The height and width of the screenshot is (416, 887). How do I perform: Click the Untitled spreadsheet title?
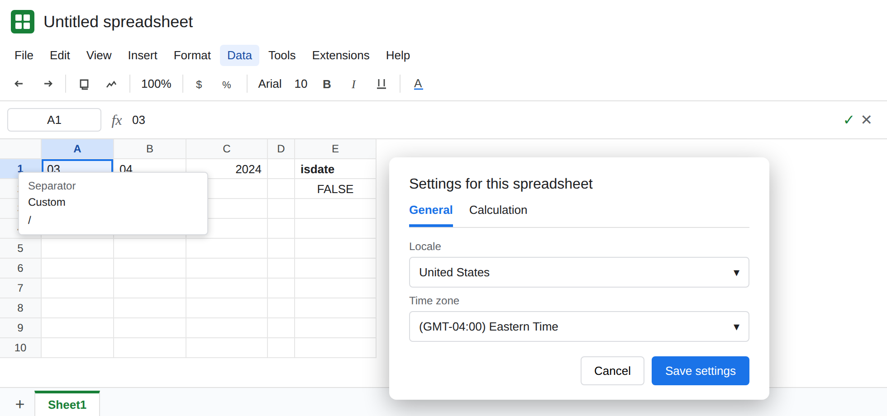[118, 22]
